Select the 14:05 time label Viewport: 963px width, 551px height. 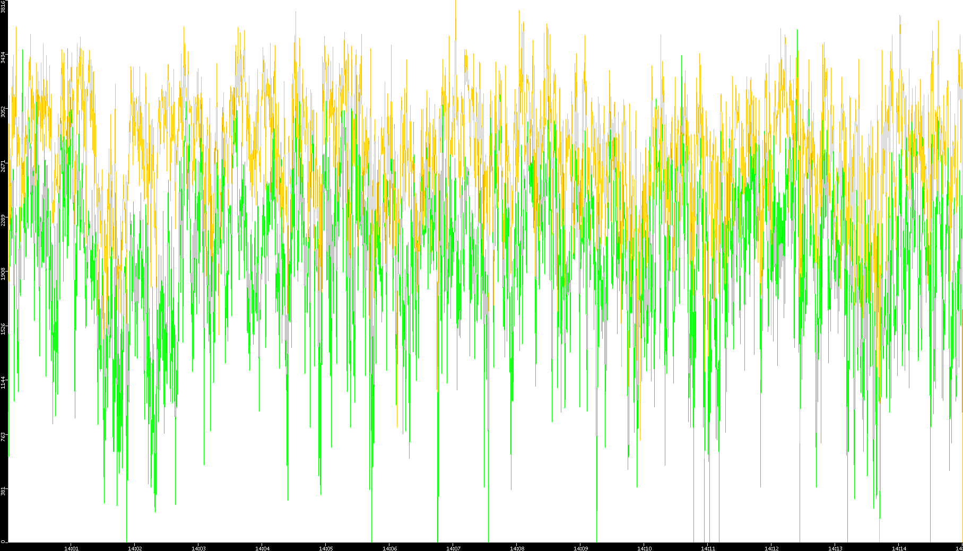tap(326, 548)
